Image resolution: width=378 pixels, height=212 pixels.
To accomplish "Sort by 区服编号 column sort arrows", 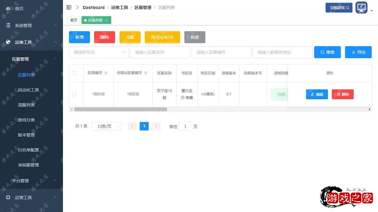I will 106,73.
